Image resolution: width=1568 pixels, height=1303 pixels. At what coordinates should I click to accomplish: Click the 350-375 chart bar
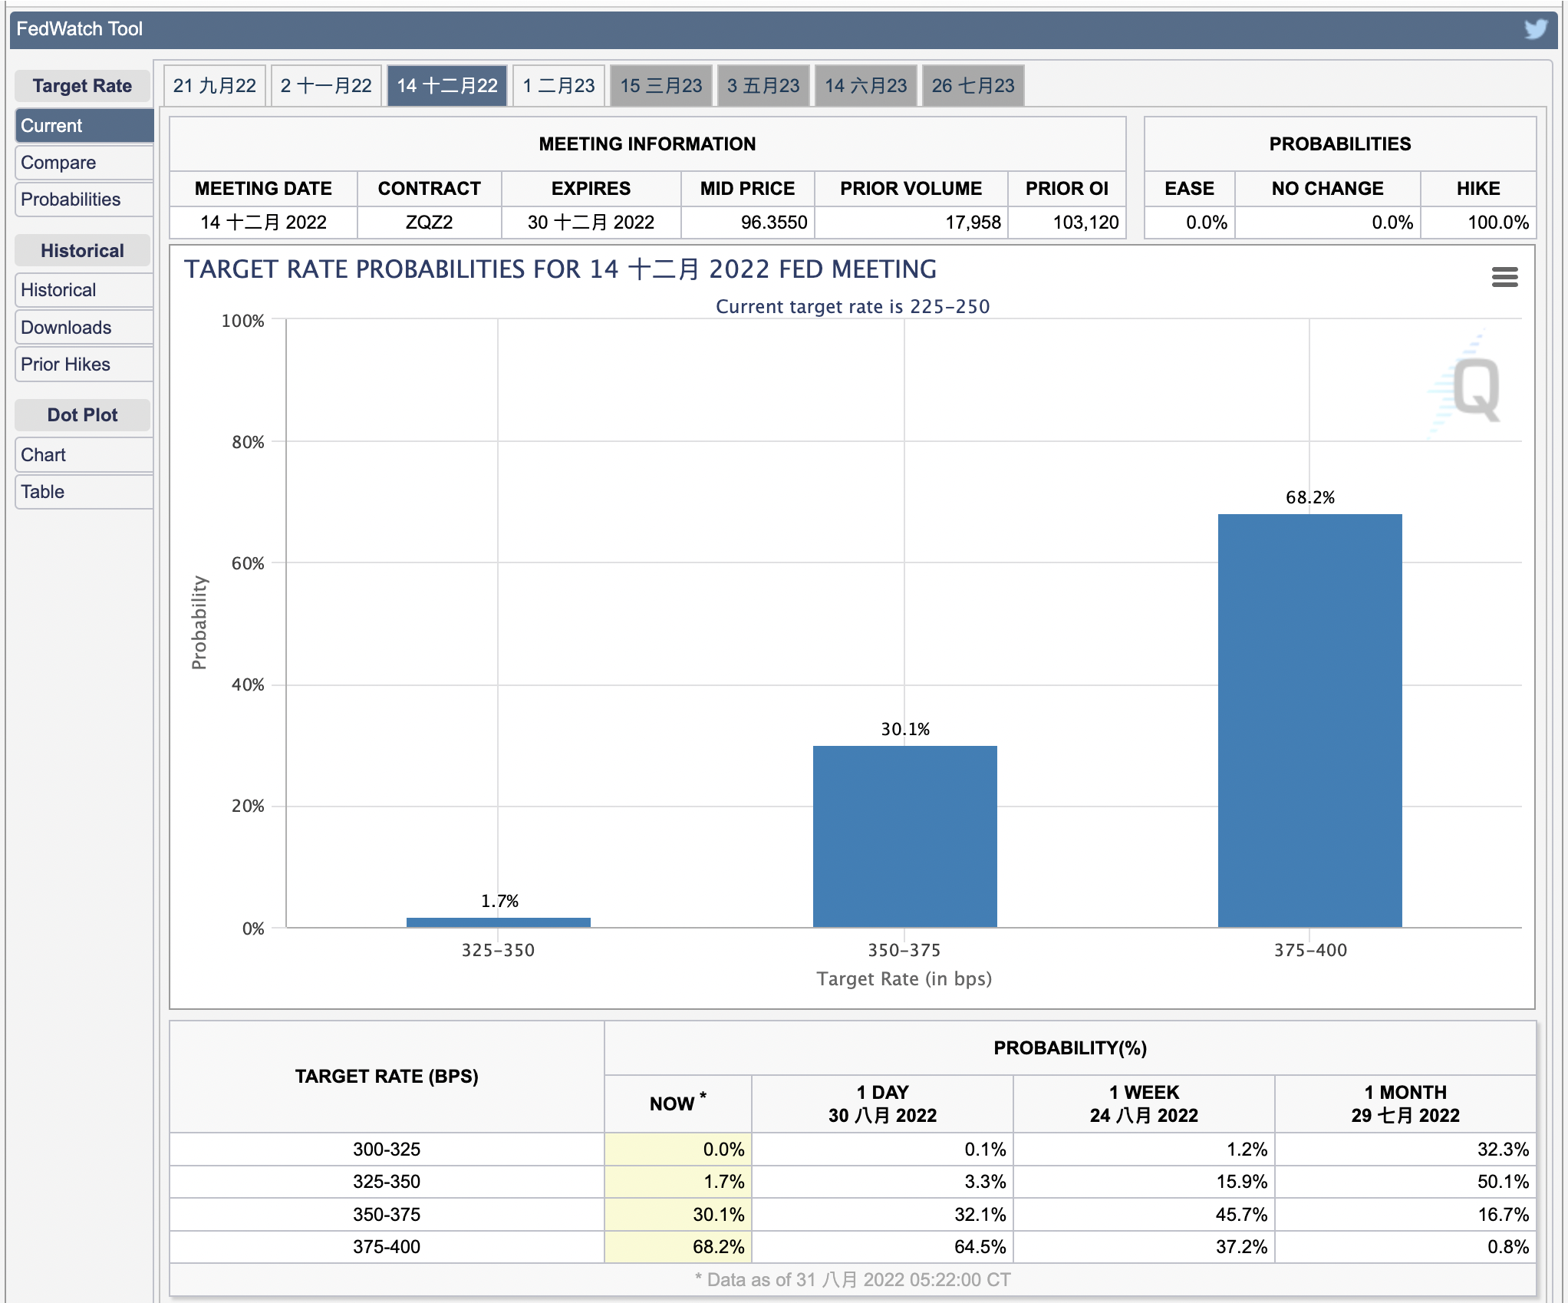coord(905,836)
